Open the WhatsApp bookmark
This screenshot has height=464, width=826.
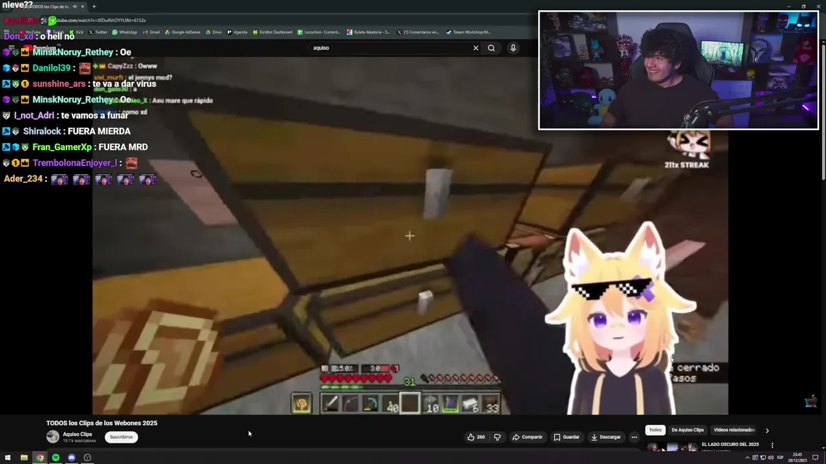(x=125, y=32)
